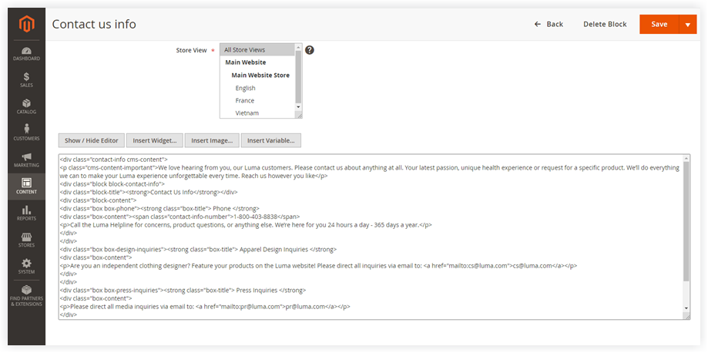Click the 'Apparel Design Inquiries' code line

[198, 249]
